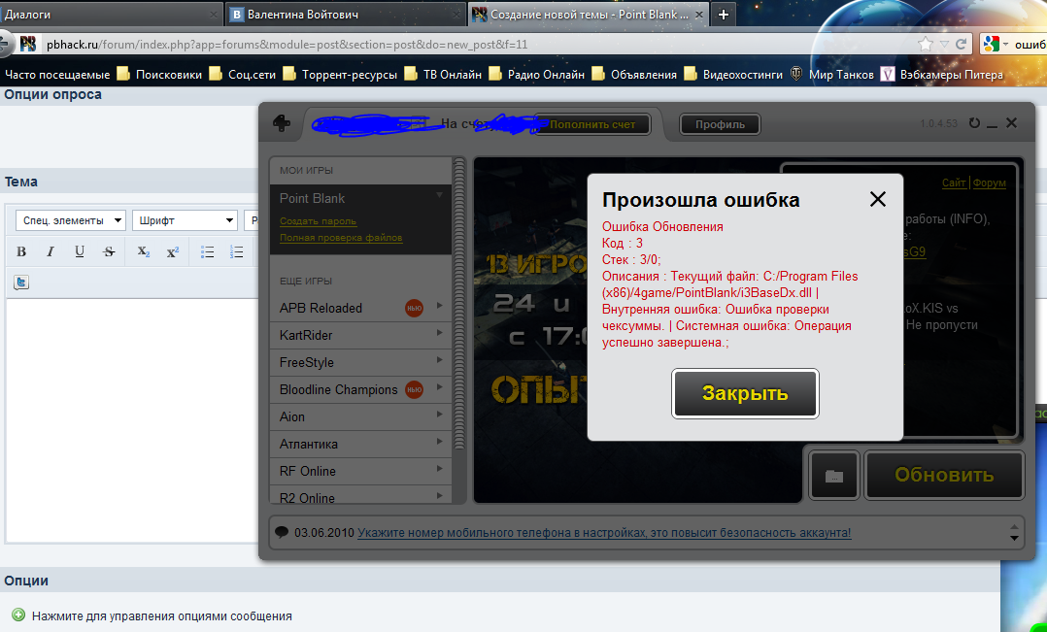Click Нажмите для управления опциями сообщения
Viewport: 1047px width, 632px height.
[x=162, y=616]
